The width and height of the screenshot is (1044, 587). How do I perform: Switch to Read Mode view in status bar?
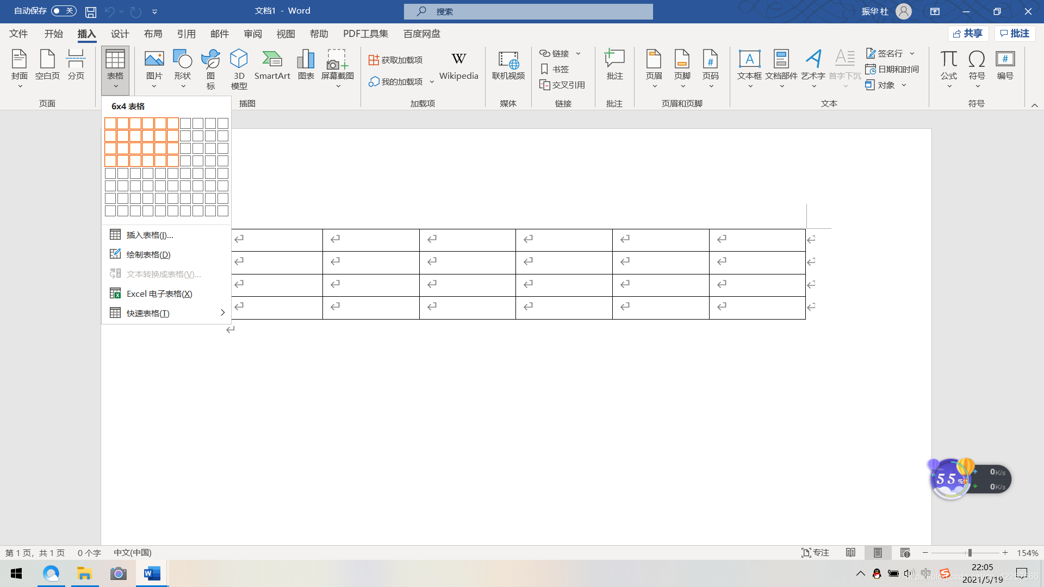pyautogui.click(x=850, y=553)
